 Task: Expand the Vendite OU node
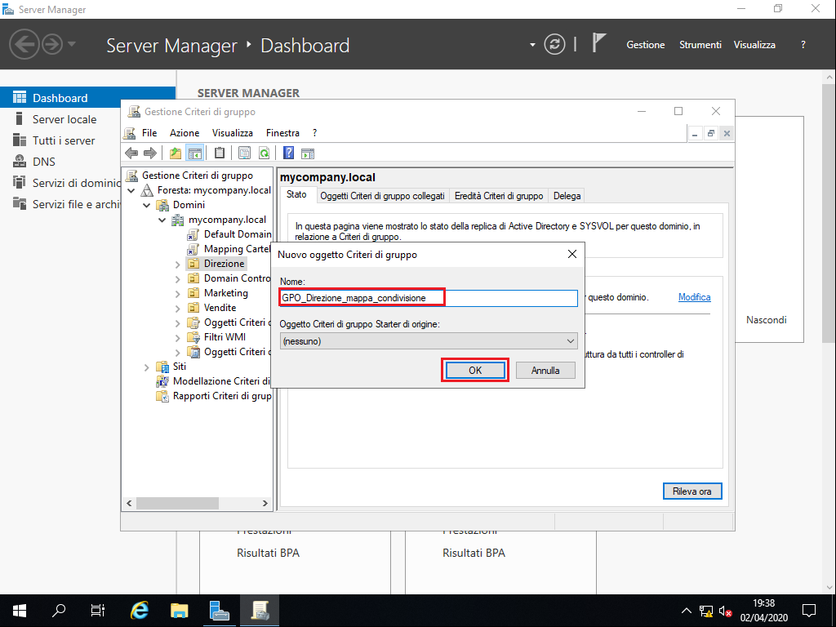tap(177, 308)
